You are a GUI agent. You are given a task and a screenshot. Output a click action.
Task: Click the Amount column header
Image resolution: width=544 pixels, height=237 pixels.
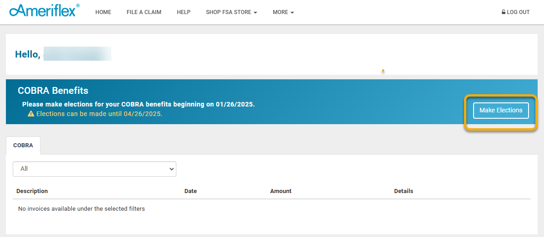pyautogui.click(x=281, y=191)
